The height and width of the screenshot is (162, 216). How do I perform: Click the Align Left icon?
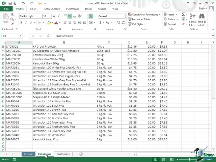(65, 23)
